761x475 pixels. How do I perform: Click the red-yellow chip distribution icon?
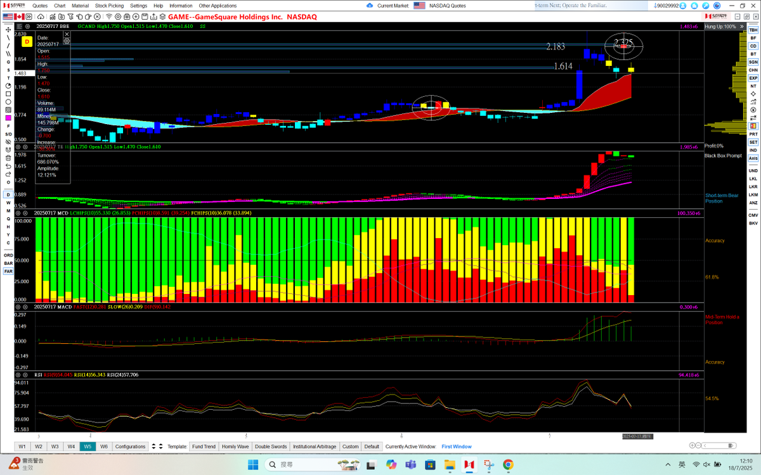(753, 125)
